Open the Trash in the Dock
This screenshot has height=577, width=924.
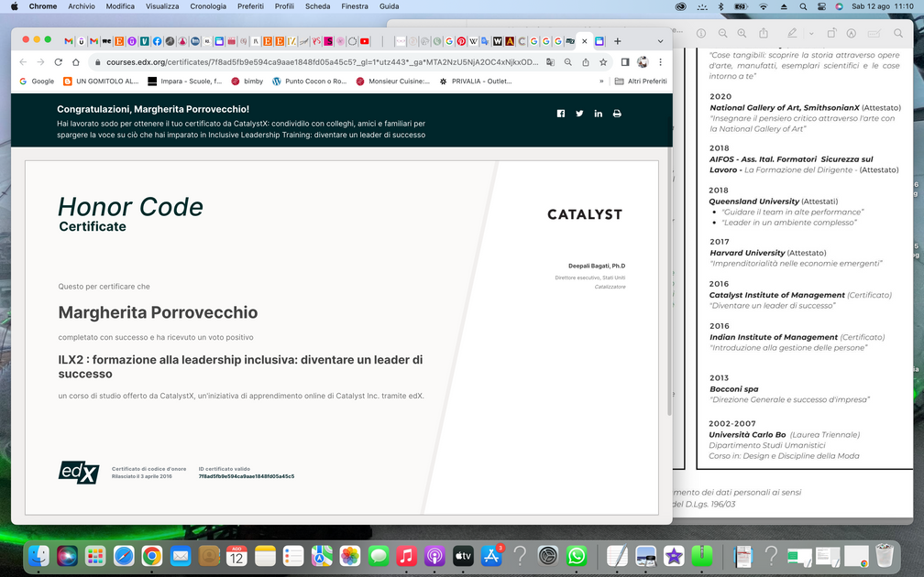point(884,556)
